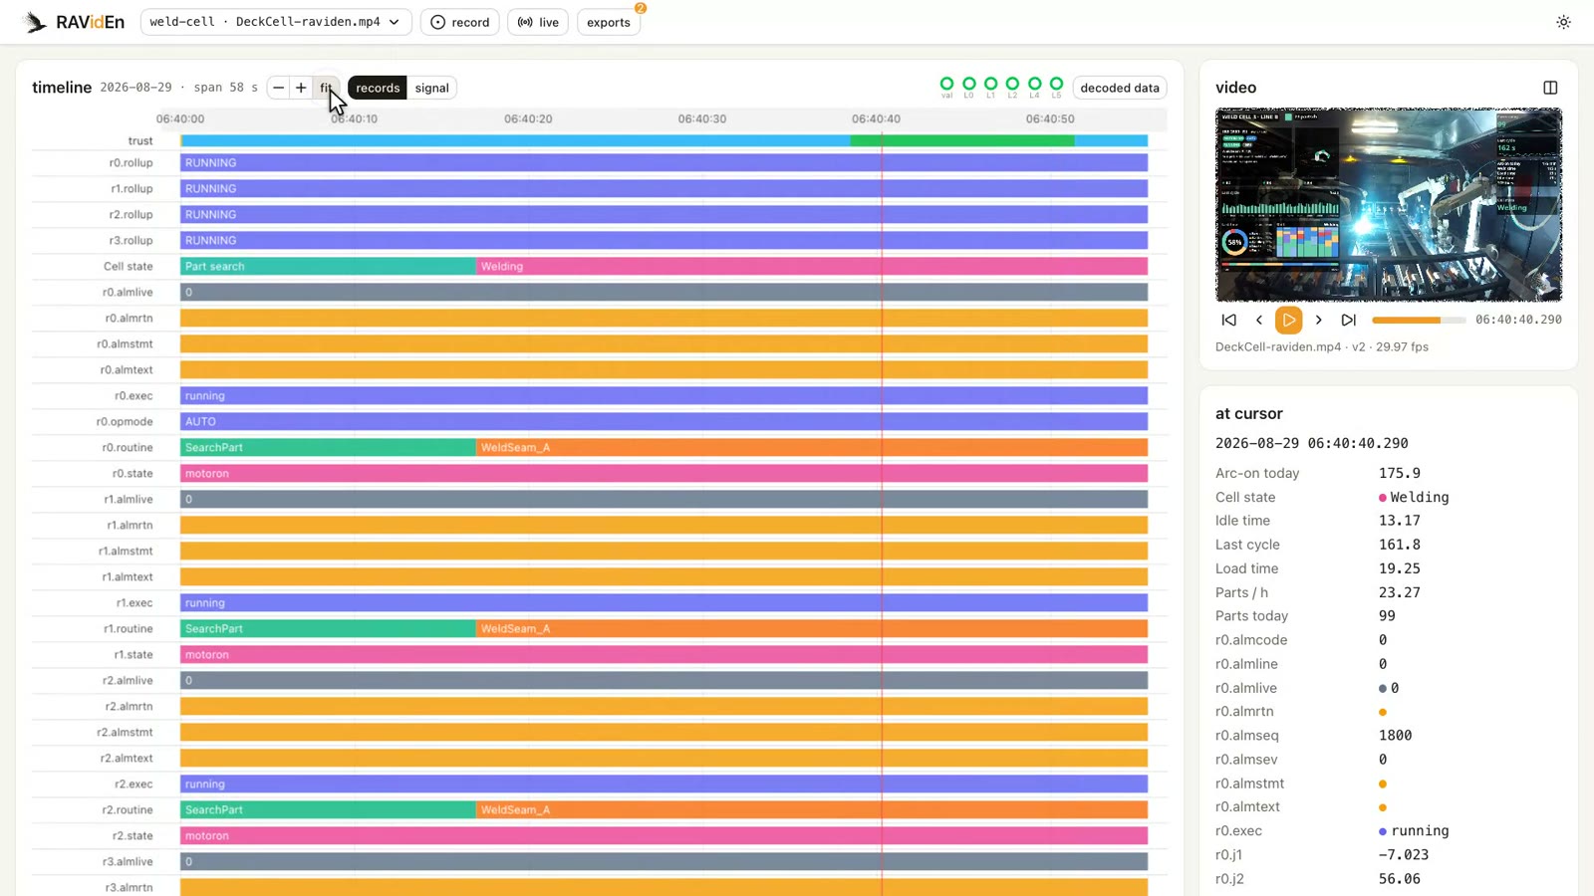Click the green segment in trust row

pos(962,140)
